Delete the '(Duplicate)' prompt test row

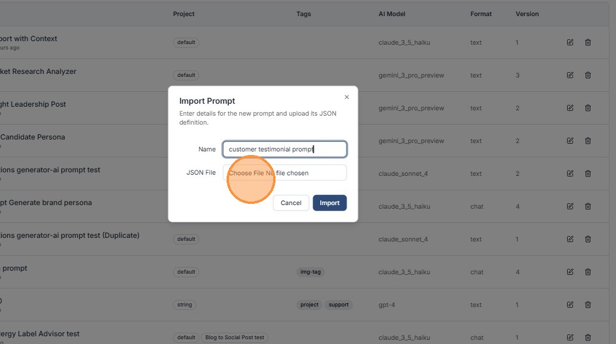(588, 239)
